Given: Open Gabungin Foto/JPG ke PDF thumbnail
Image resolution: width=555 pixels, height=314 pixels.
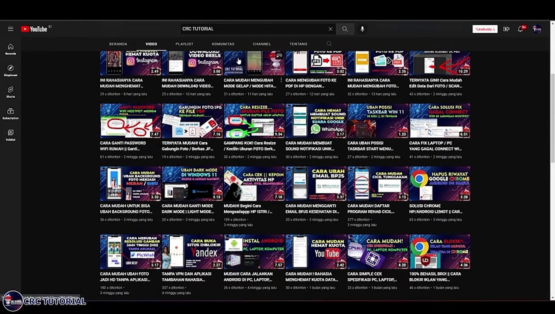Looking at the screenshot, I should 192,121.
